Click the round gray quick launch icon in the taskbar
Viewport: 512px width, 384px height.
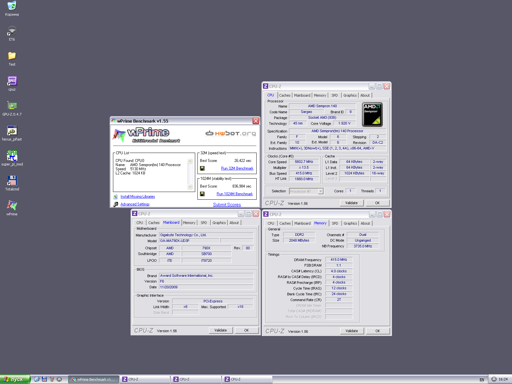pyautogui.click(x=59, y=379)
